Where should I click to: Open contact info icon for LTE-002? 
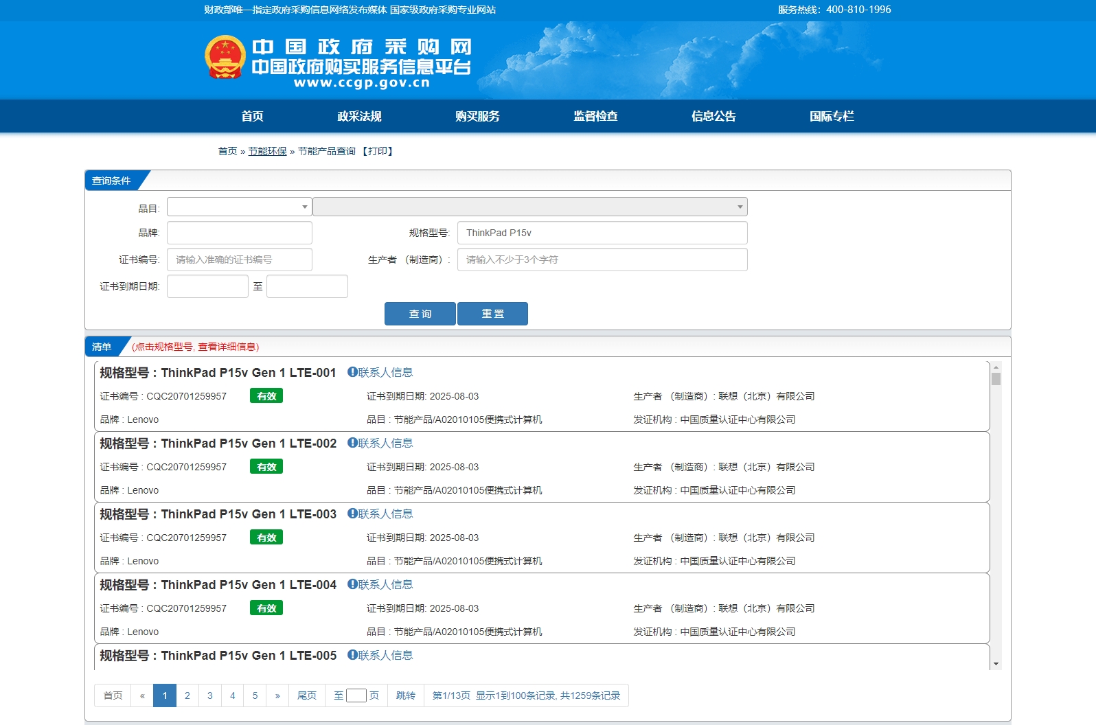[x=352, y=443]
